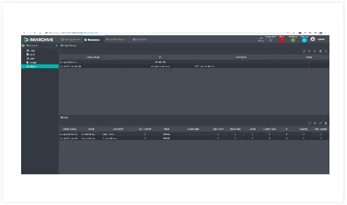The width and height of the screenshot is (347, 205).
Task: Click the blue Queued job status badge
Action: coord(304,39)
